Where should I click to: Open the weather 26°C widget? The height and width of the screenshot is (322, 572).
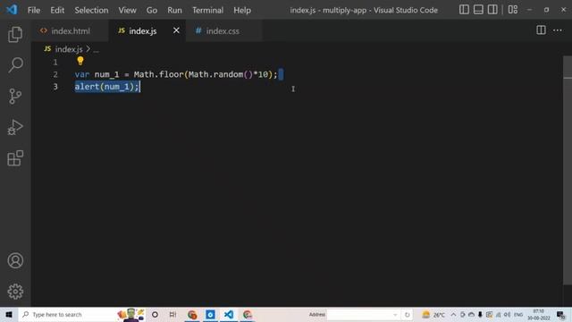[x=433, y=314]
